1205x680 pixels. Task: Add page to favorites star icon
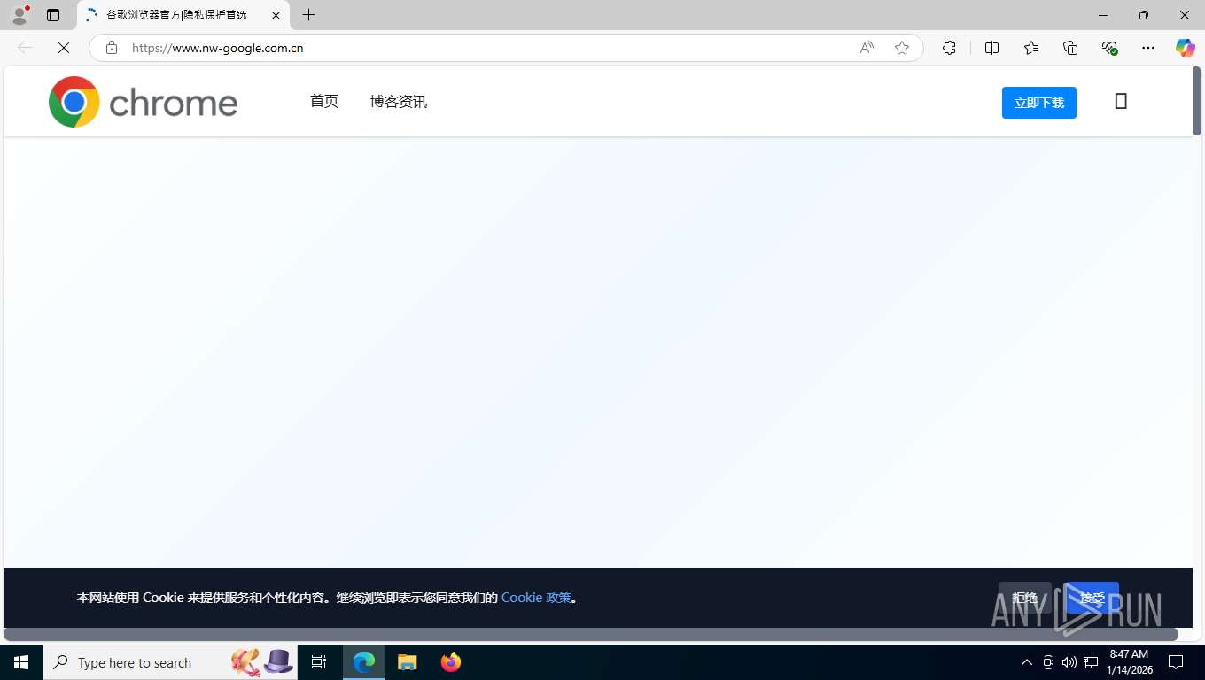pyautogui.click(x=902, y=48)
